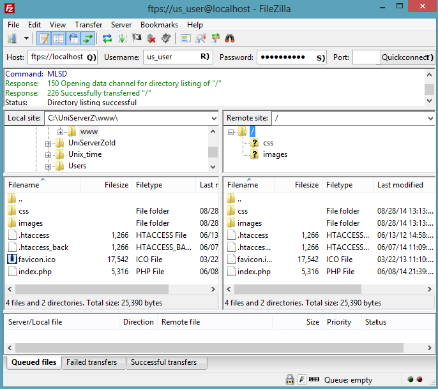Open directory listing filters dialog icon

click(185, 38)
